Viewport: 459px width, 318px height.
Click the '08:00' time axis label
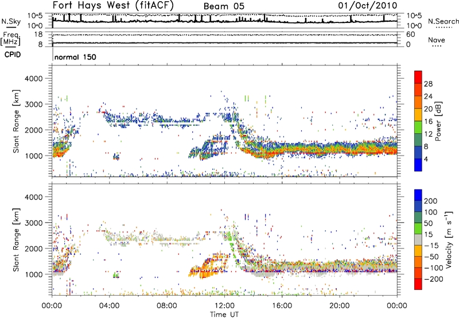(x=167, y=306)
